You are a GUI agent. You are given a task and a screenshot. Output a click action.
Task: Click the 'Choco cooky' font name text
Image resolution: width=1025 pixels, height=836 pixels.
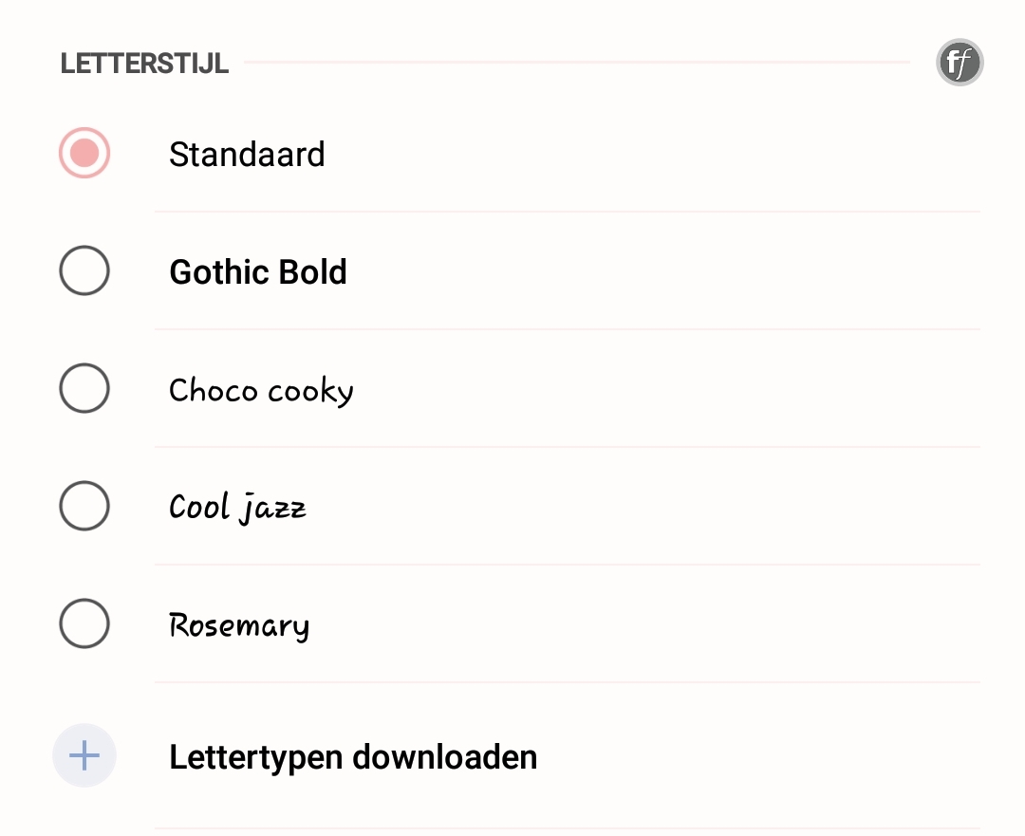pyautogui.click(x=262, y=391)
